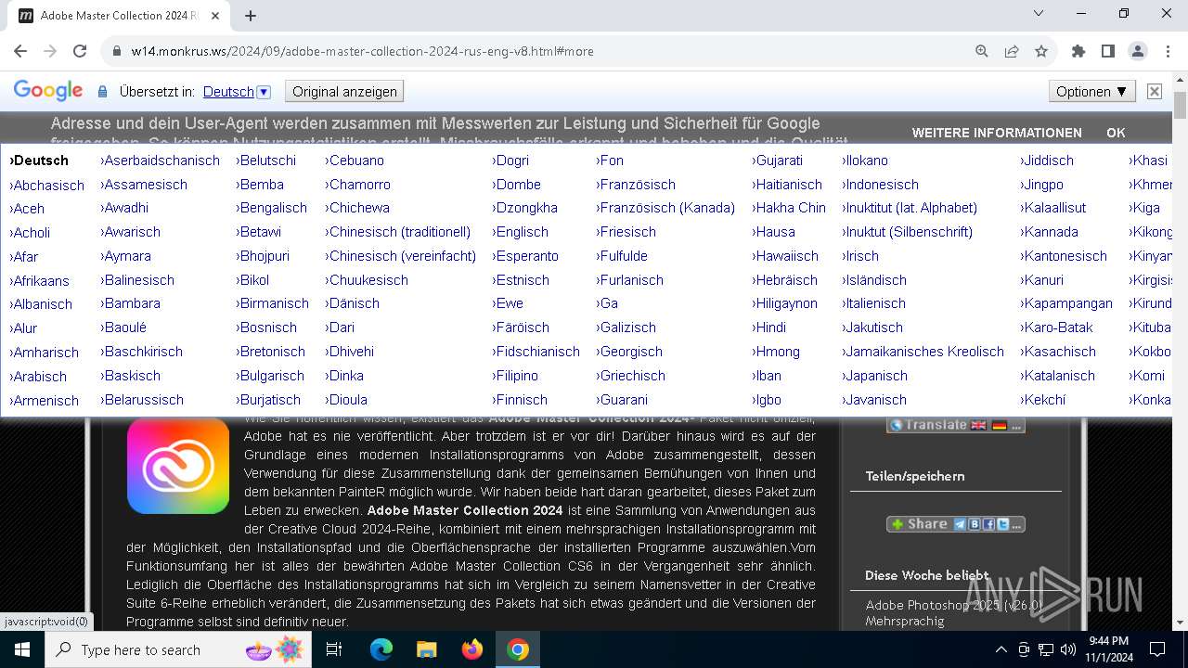Launch Microsoft Edge from taskbar

(x=381, y=649)
